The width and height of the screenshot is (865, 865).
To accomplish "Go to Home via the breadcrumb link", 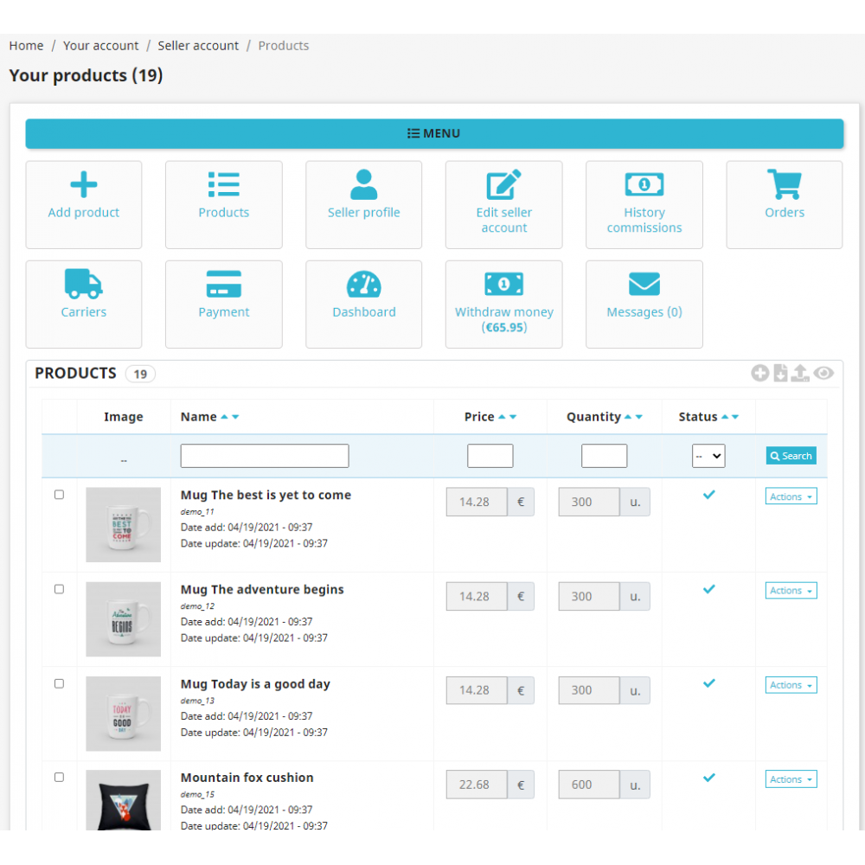I will pyautogui.click(x=26, y=45).
